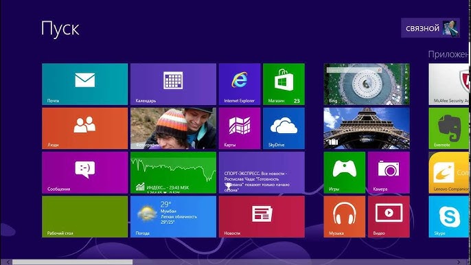Open the Новости news tile

[262, 217]
